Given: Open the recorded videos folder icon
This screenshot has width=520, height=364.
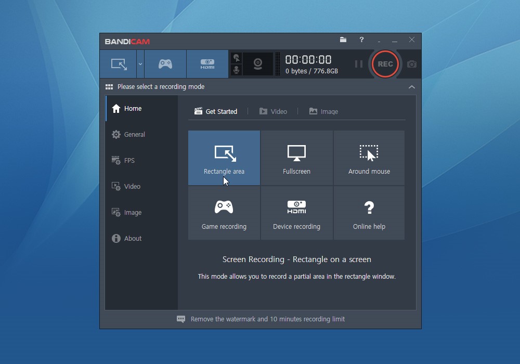Looking at the screenshot, I should (343, 40).
